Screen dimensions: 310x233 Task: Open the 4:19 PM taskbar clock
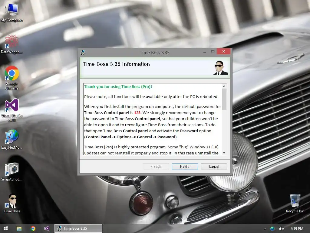pyautogui.click(x=297, y=229)
